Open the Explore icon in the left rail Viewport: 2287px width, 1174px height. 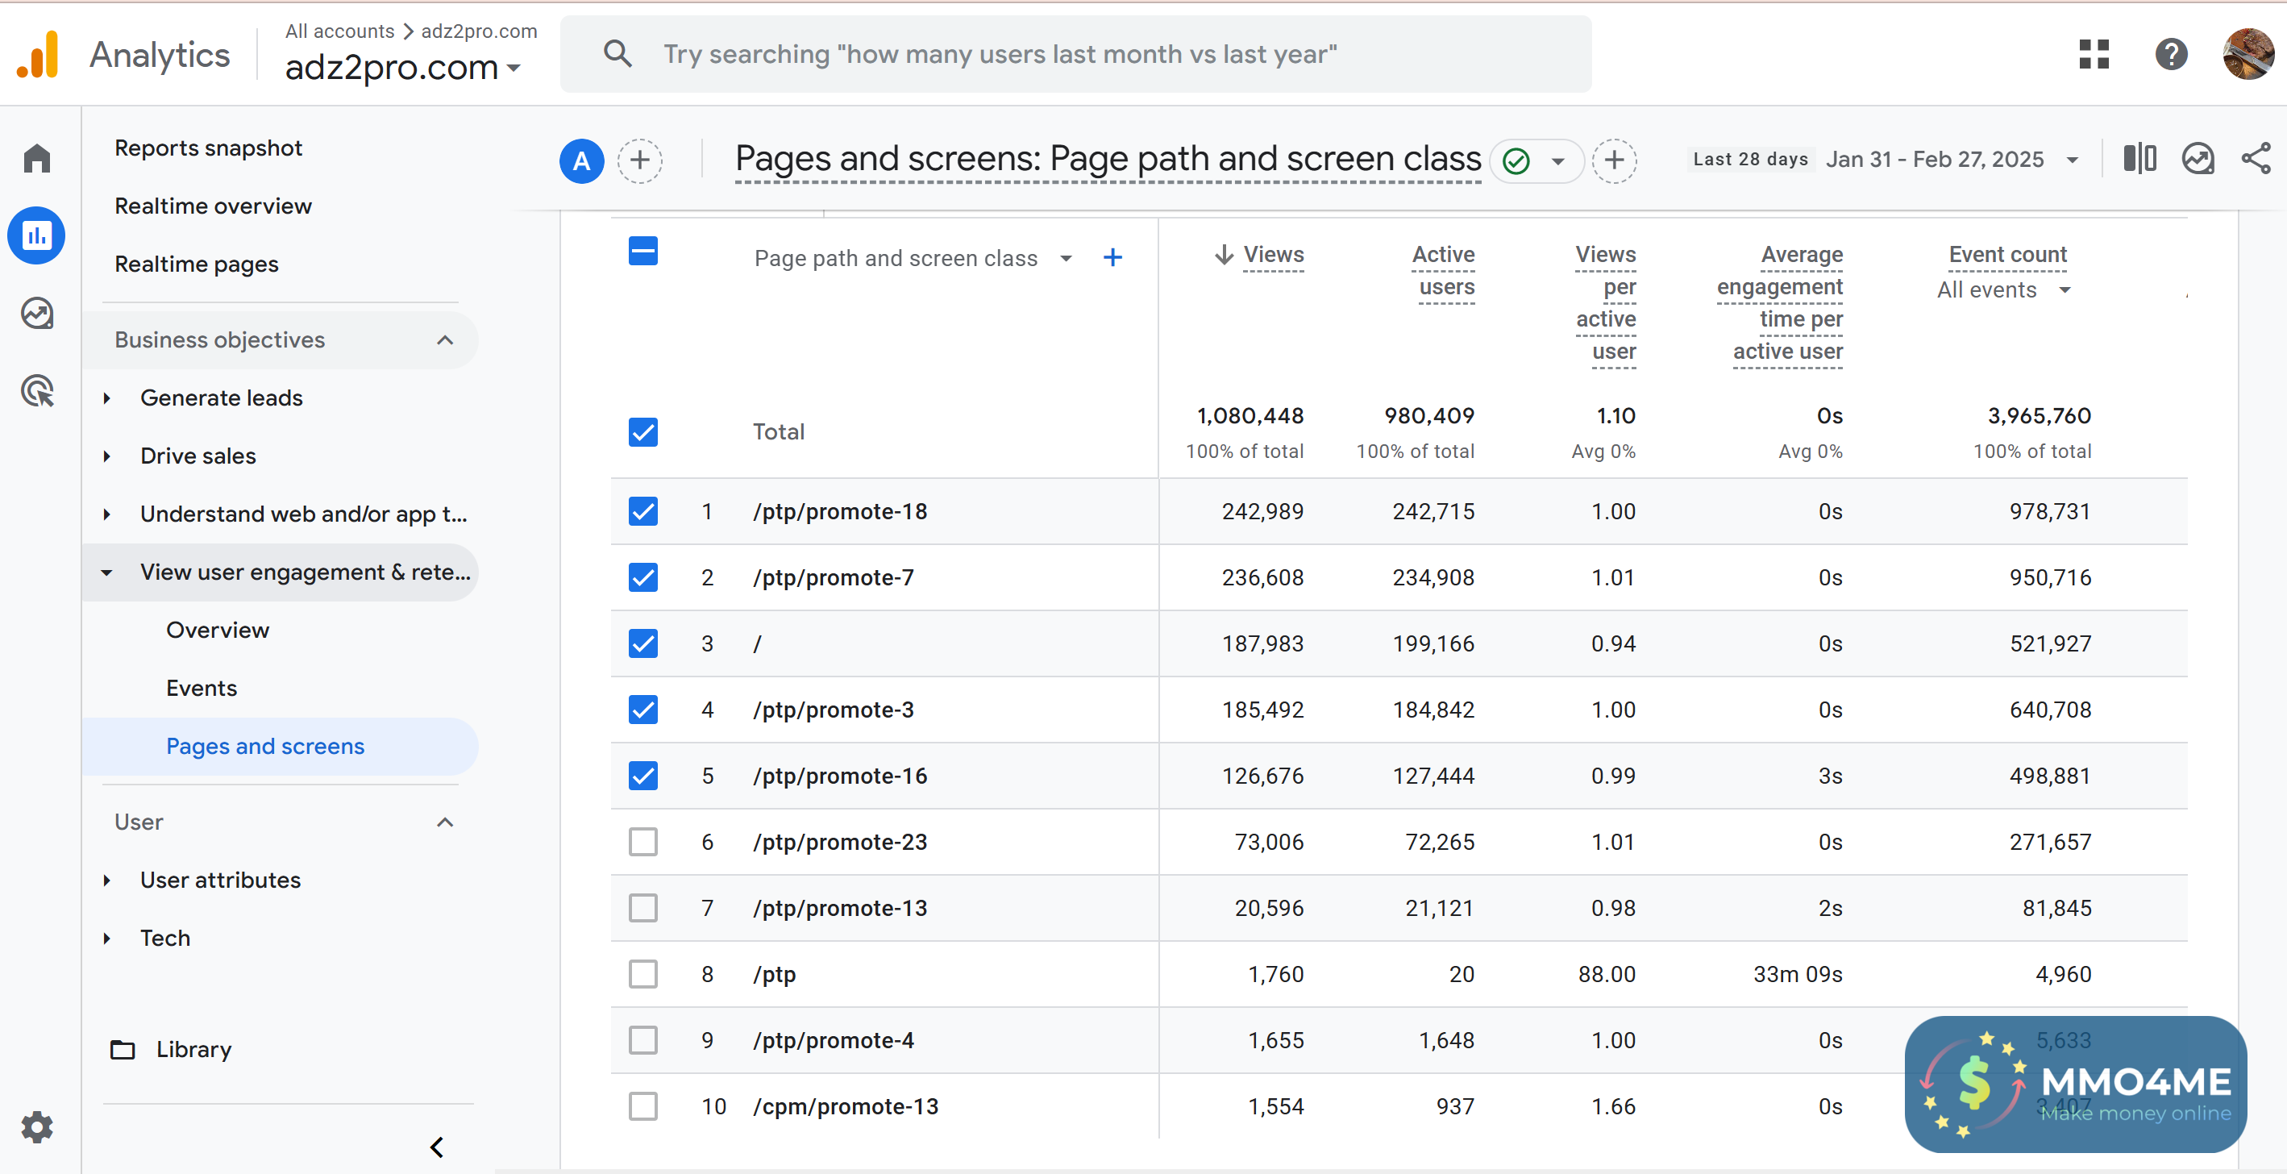36,314
